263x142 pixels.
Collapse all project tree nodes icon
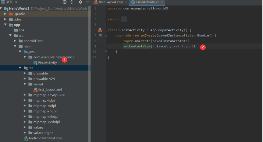72,2
